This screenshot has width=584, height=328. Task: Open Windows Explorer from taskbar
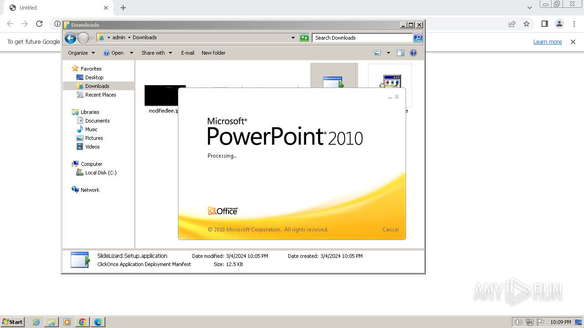pos(52,322)
